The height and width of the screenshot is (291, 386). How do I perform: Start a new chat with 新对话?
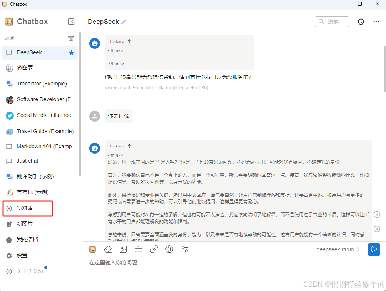click(28, 208)
